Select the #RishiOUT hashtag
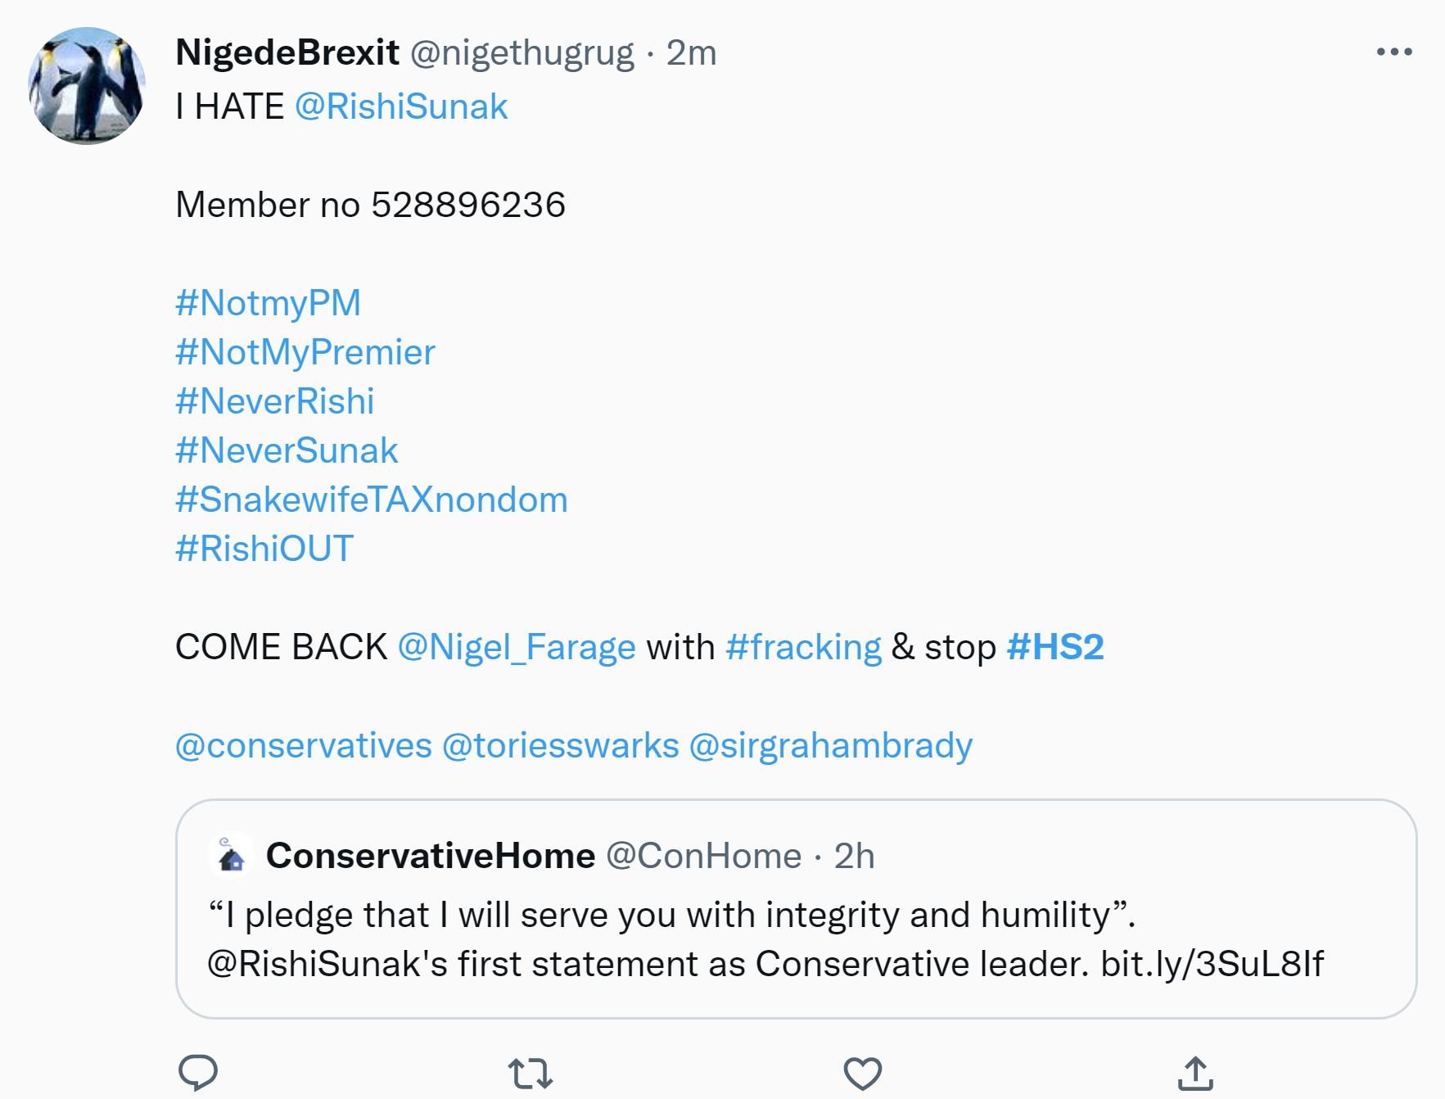 [x=264, y=549]
